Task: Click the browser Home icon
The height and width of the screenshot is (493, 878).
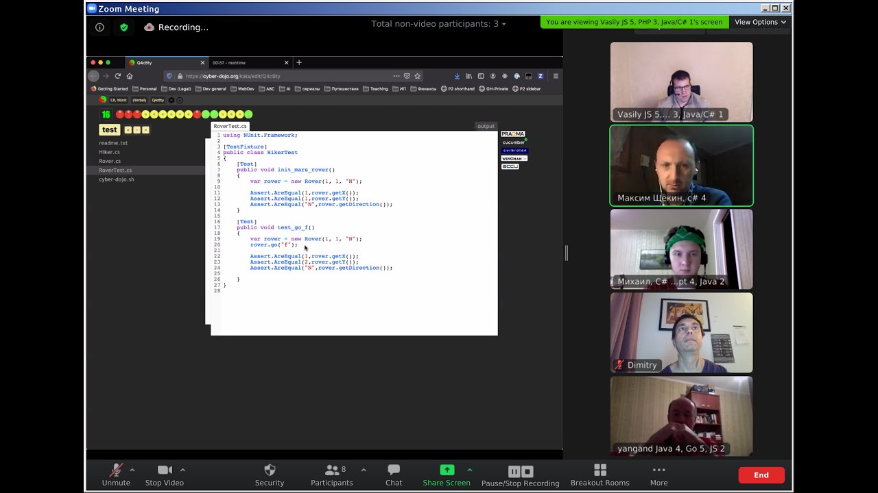Action: (130, 76)
